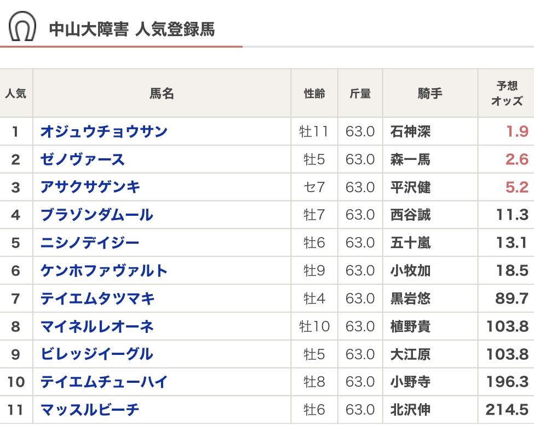The width and height of the screenshot is (534, 425).
Task: Open ケンホファヴァルト horse profile
Action: [x=104, y=271]
